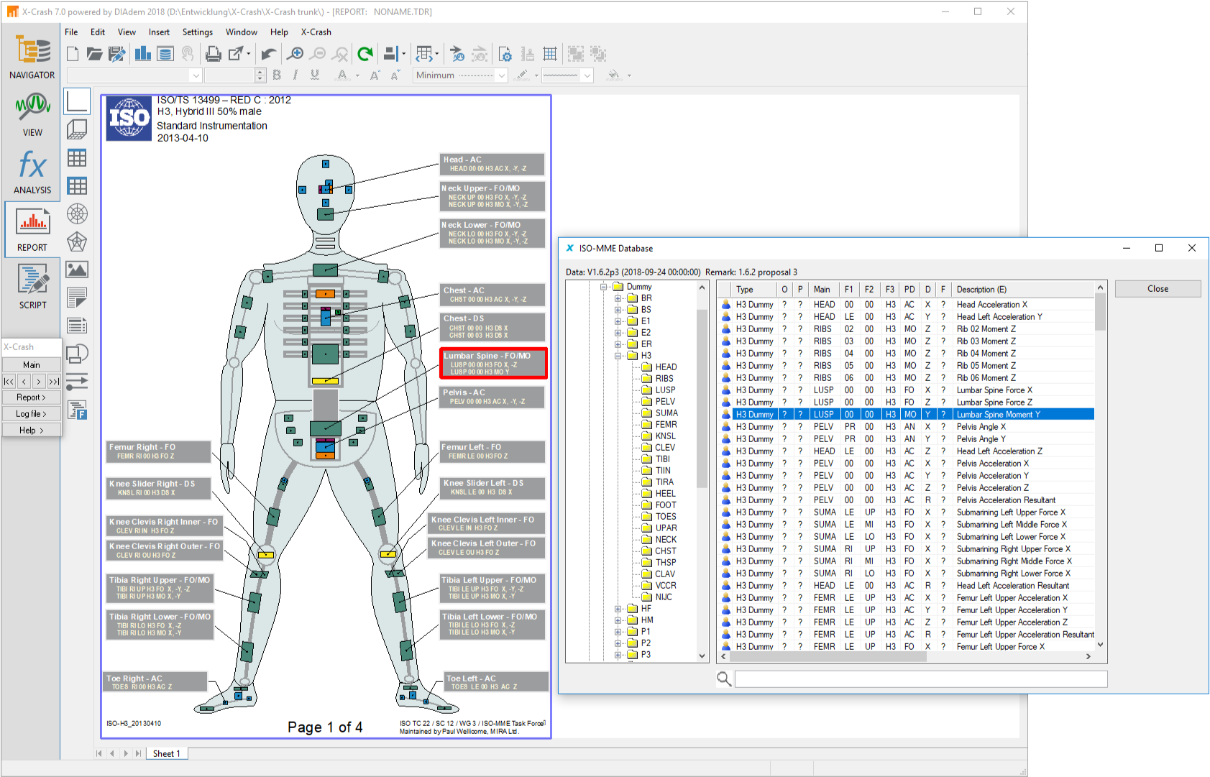Close the ISO-MME Database dialog with the Close button

point(1158,289)
